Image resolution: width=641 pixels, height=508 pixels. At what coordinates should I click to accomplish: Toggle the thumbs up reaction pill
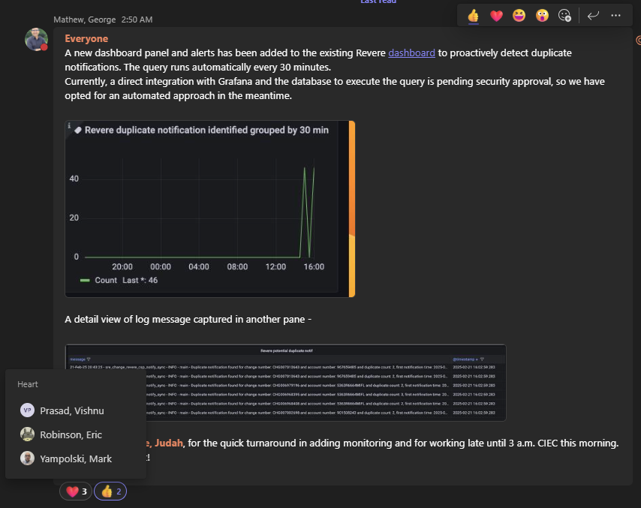110,491
